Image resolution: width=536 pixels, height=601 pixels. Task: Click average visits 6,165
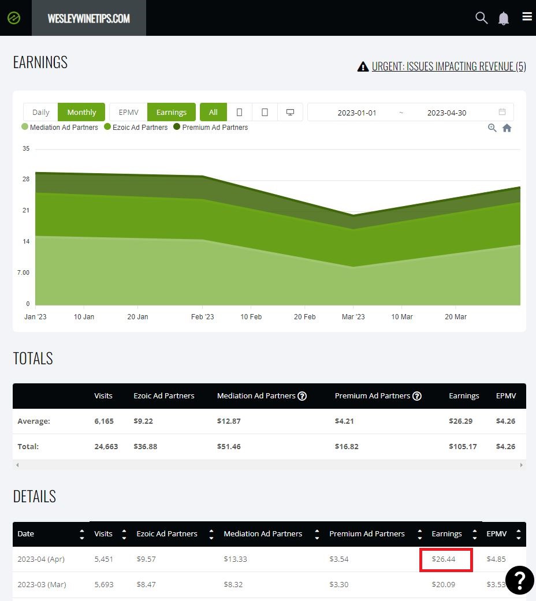[x=104, y=421]
